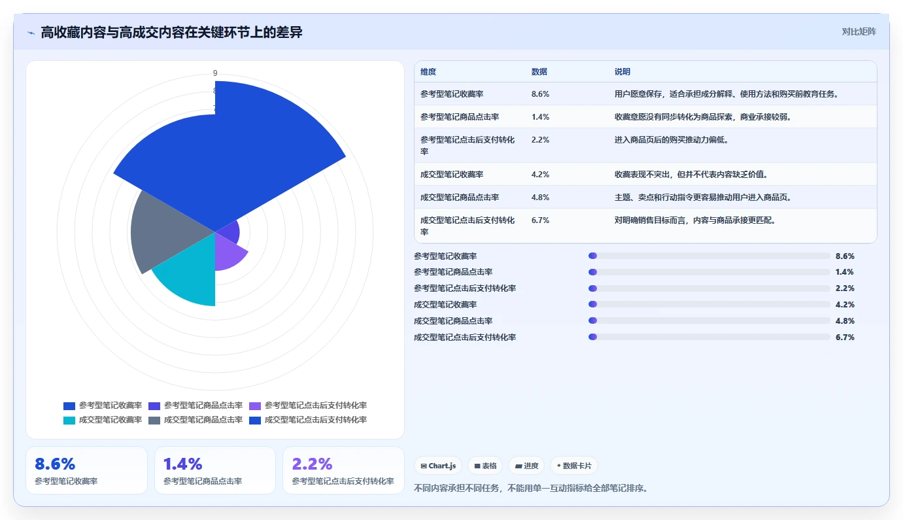
Task: Click the 6.7% value in the table
Action: [x=540, y=220]
